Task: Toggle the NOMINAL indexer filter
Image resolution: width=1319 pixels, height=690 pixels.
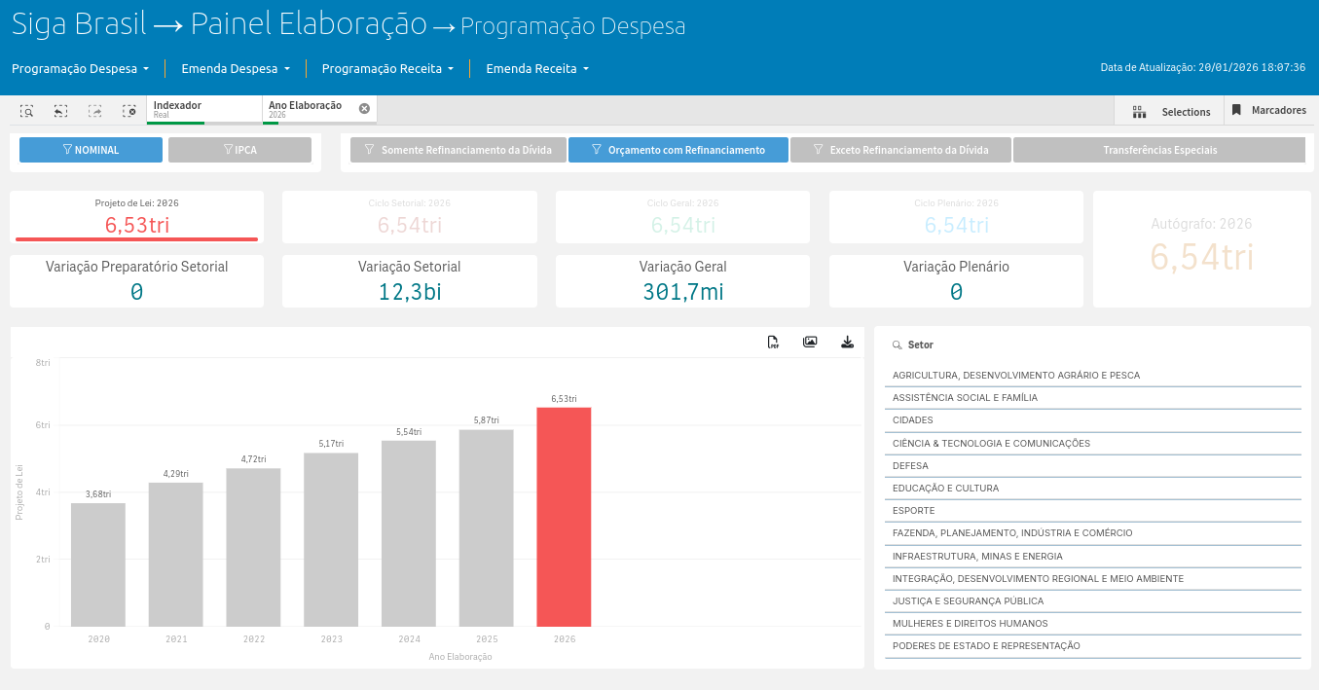Action: click(x=91, y=150)
